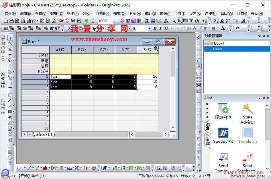Toggle subscript formatting

177,28
